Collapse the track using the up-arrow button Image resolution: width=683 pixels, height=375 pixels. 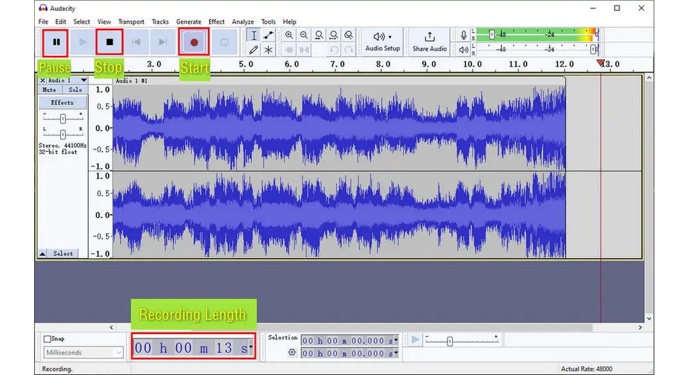point(42,254)
